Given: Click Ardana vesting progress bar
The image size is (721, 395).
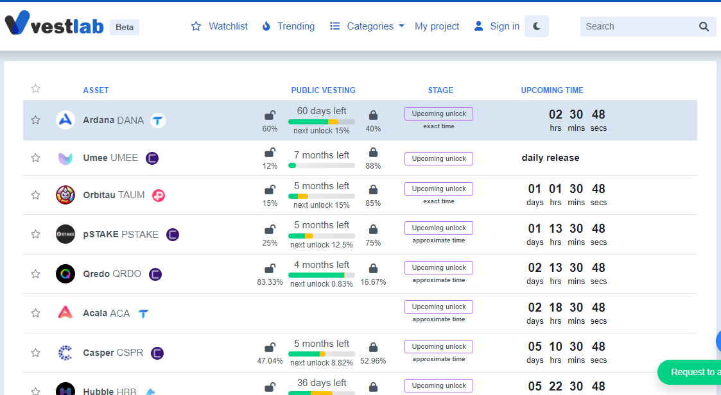Looking at the screenshot, I should tap(322, 122).
